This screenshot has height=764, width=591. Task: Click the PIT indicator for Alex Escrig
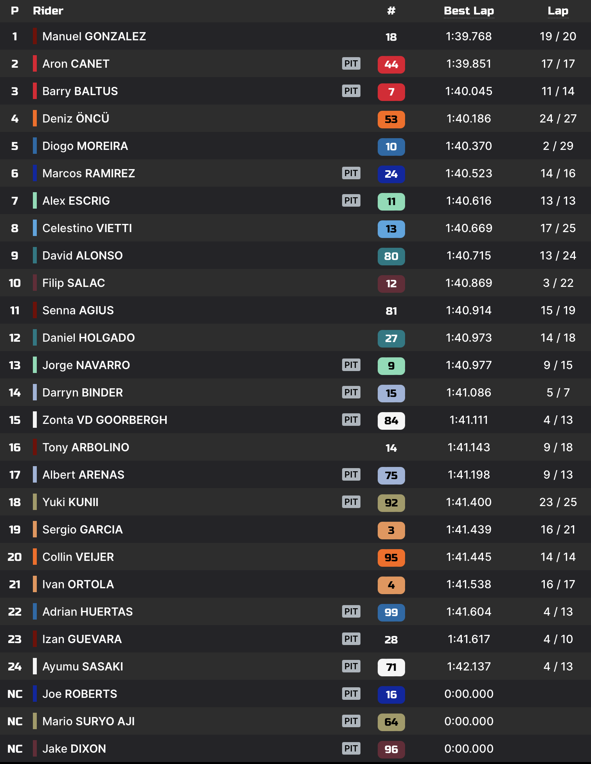pyautogui.click(x=351, y=200)
